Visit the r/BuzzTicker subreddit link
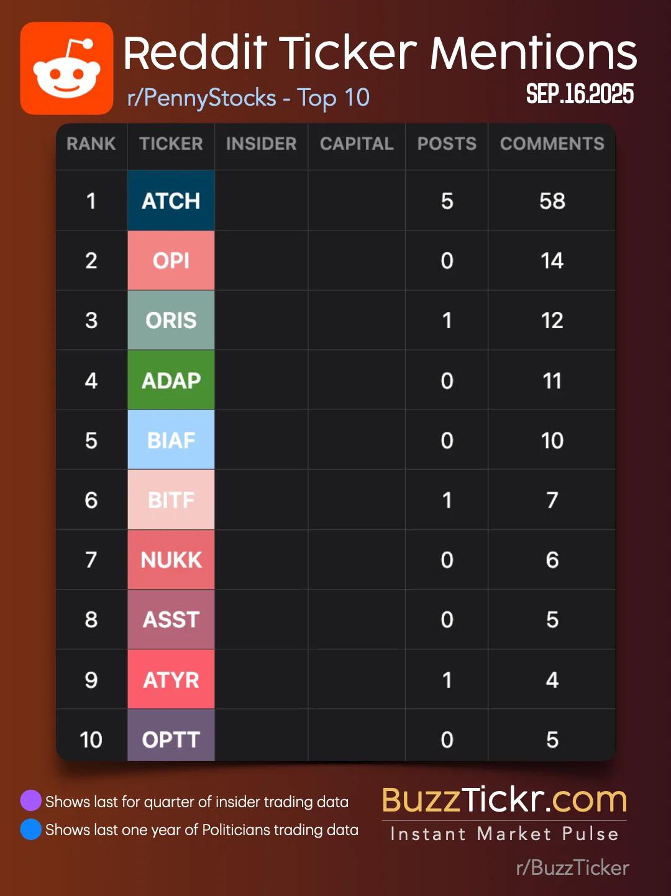This screenshot has width=671, height=896. (572, 867)
